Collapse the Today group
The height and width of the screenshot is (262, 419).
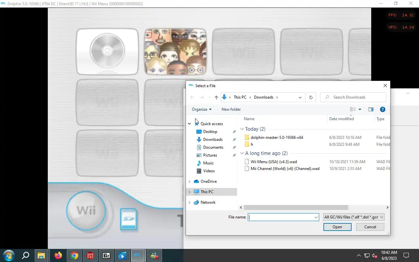tap(242, 129)
